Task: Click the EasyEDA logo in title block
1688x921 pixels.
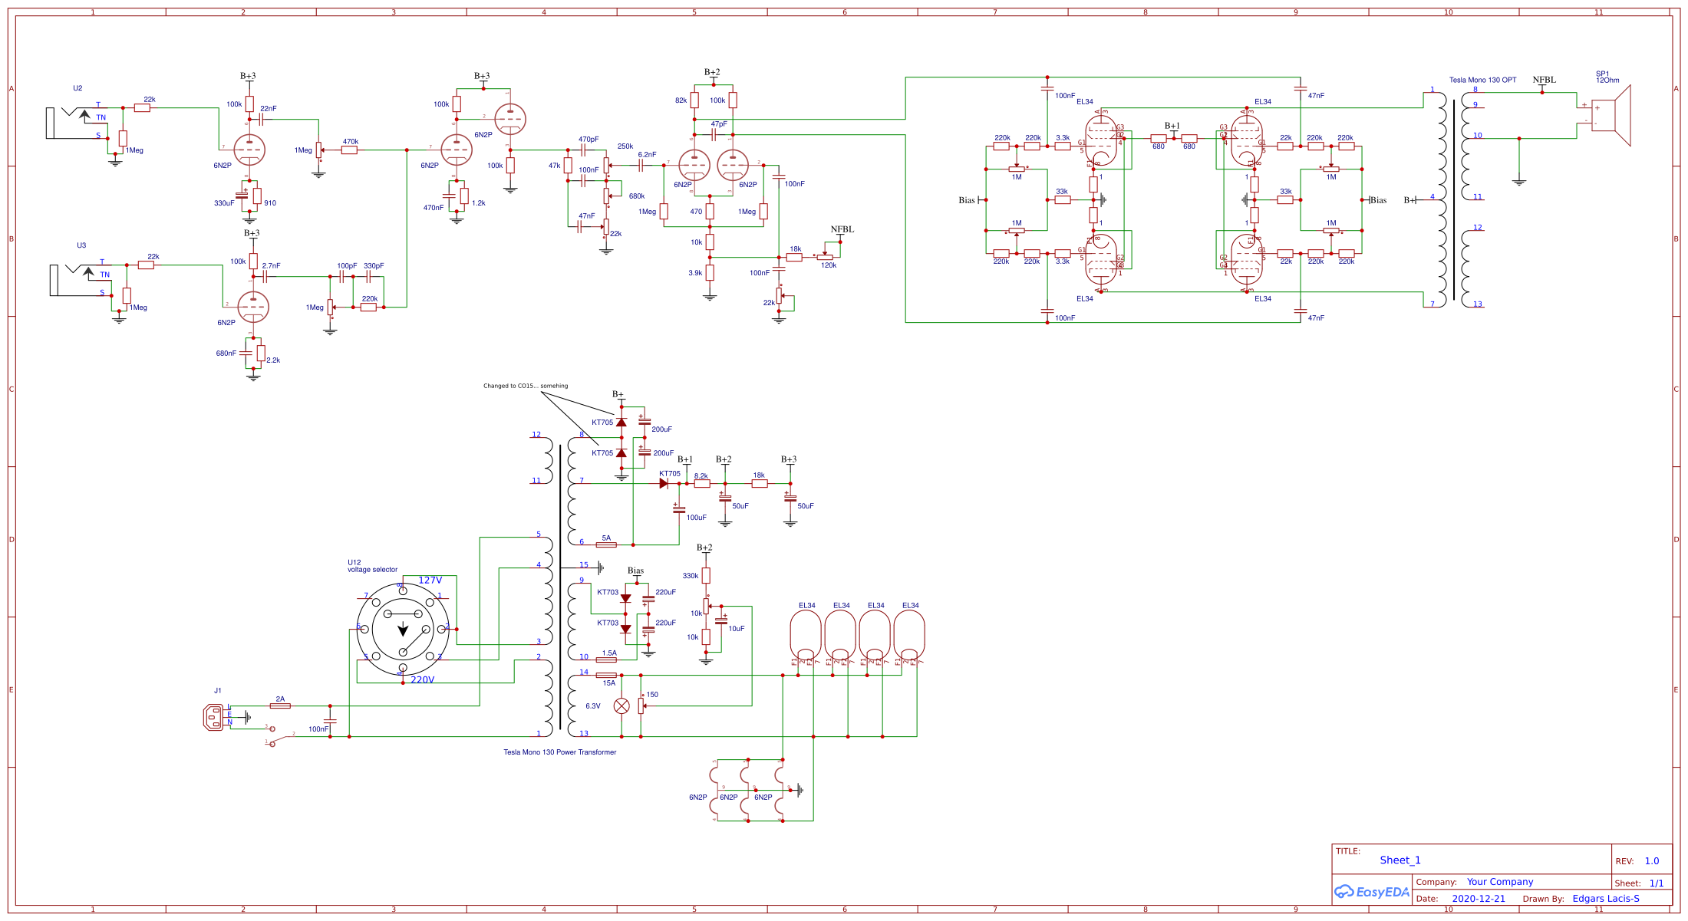Action: 1372,892
